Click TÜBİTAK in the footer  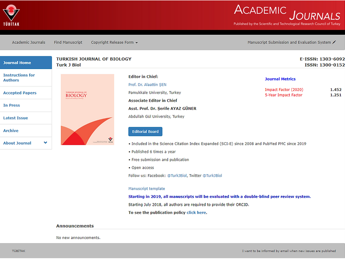pos(19,251)
